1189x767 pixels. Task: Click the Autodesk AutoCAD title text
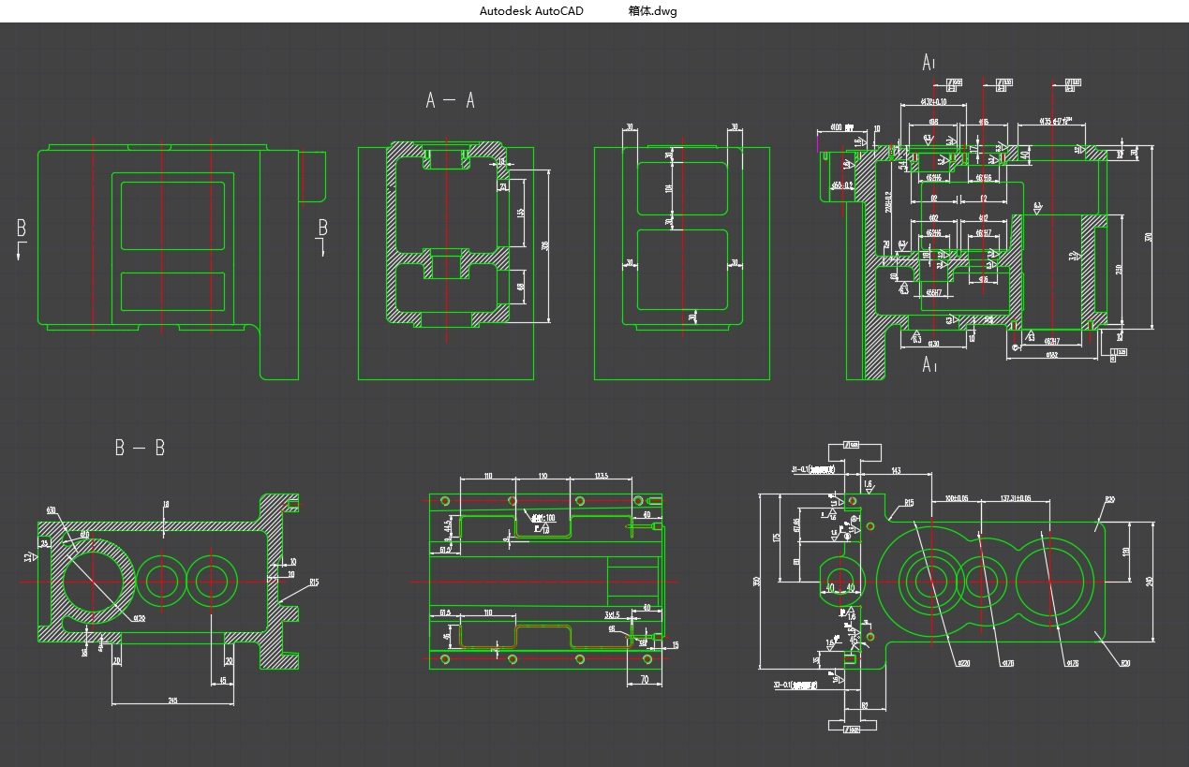click(x=530, y=11)
